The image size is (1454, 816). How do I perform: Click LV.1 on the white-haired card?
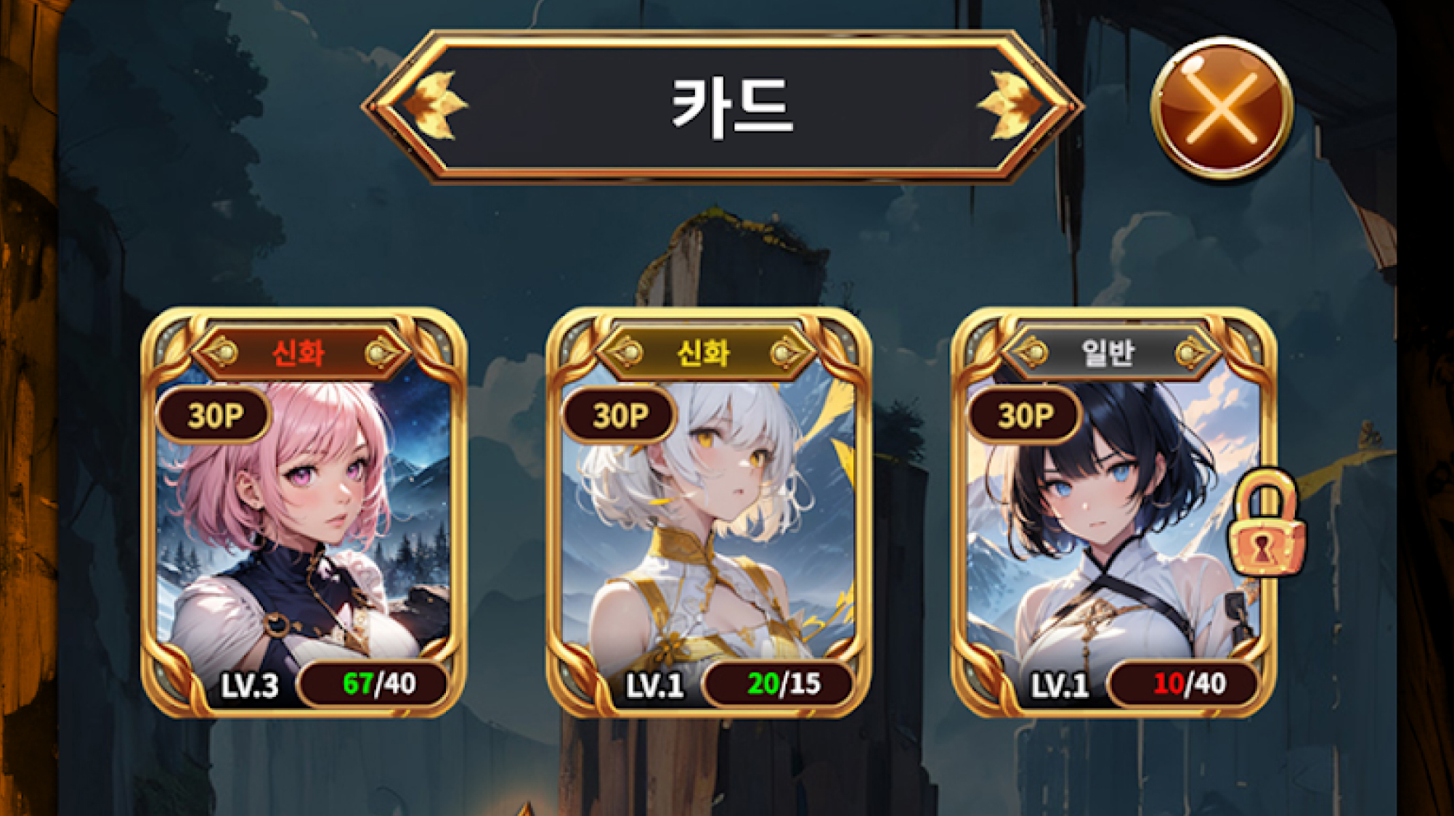pos(654,686)
